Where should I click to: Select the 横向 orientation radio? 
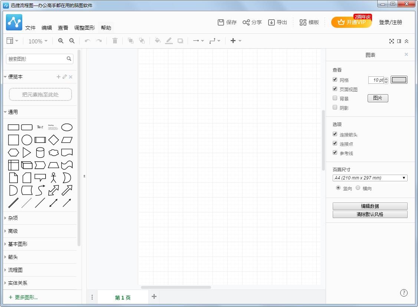click(x=358, y=188)
